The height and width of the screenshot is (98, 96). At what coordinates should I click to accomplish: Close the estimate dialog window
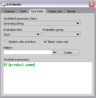(92, 4)
